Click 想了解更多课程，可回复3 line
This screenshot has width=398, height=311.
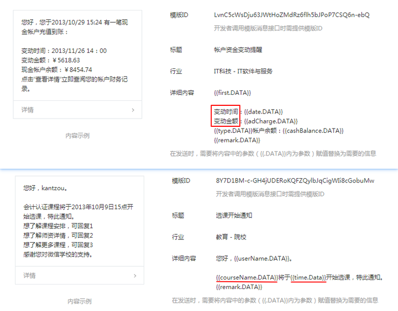pos(58,245)
